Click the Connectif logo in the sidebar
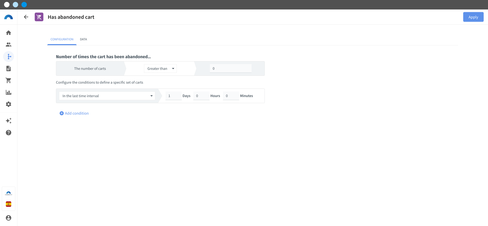Image resolution: width=488 pixels, height=226 pixels. coord(8,17)
